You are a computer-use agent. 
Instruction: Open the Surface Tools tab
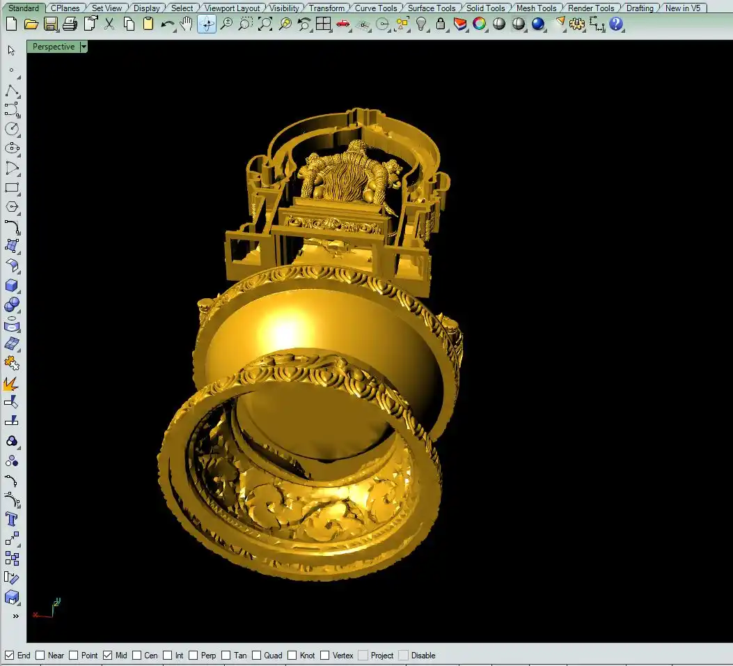pyautogui.click(x=431, y=8)
